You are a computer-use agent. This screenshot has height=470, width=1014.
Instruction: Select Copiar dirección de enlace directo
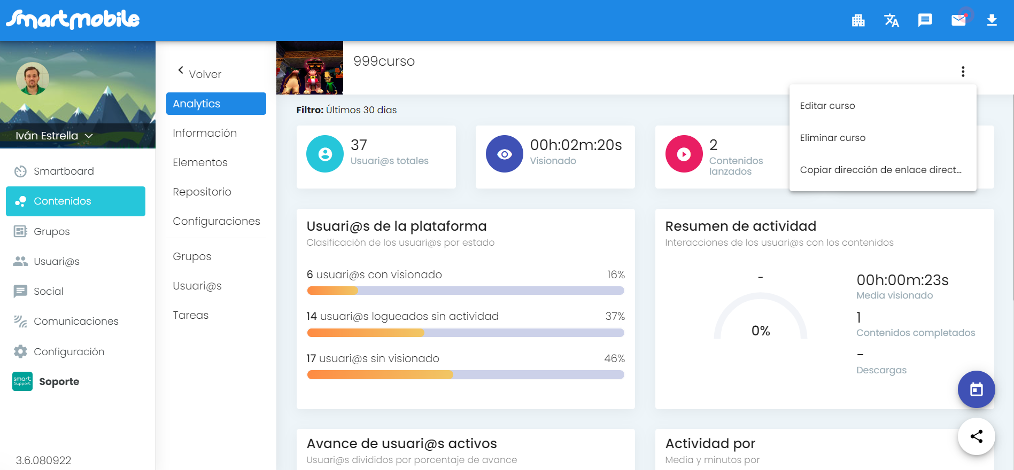tap(880, 170)
